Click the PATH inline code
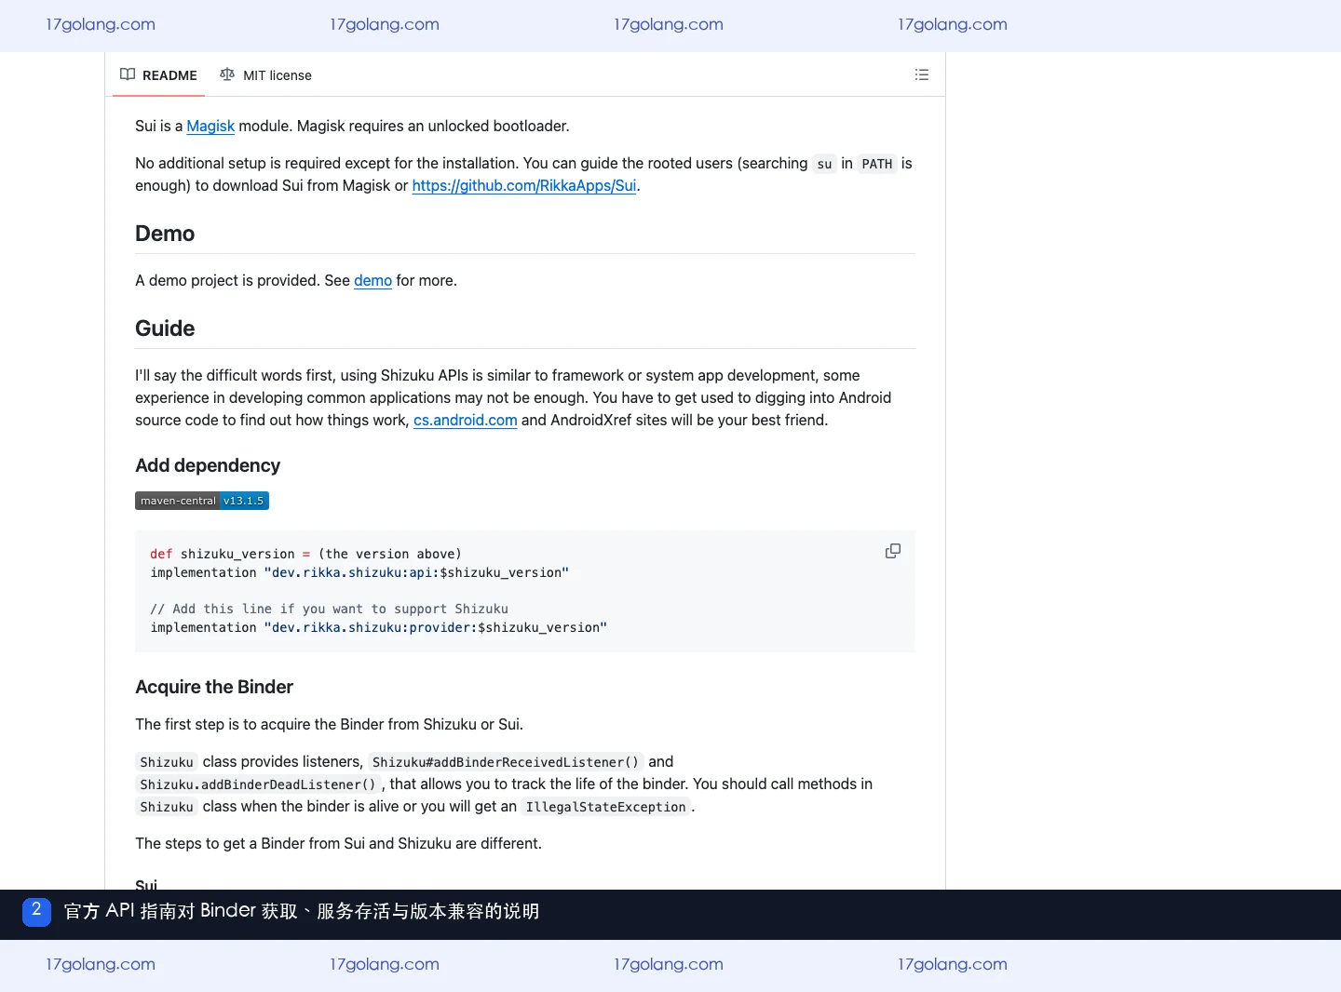The height and width of the screenshot is (992, 1341). 877,164
